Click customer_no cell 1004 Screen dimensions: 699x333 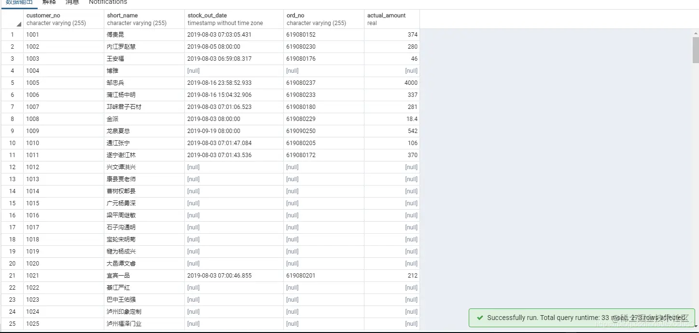pyautogui.click(x=64, y=71)
